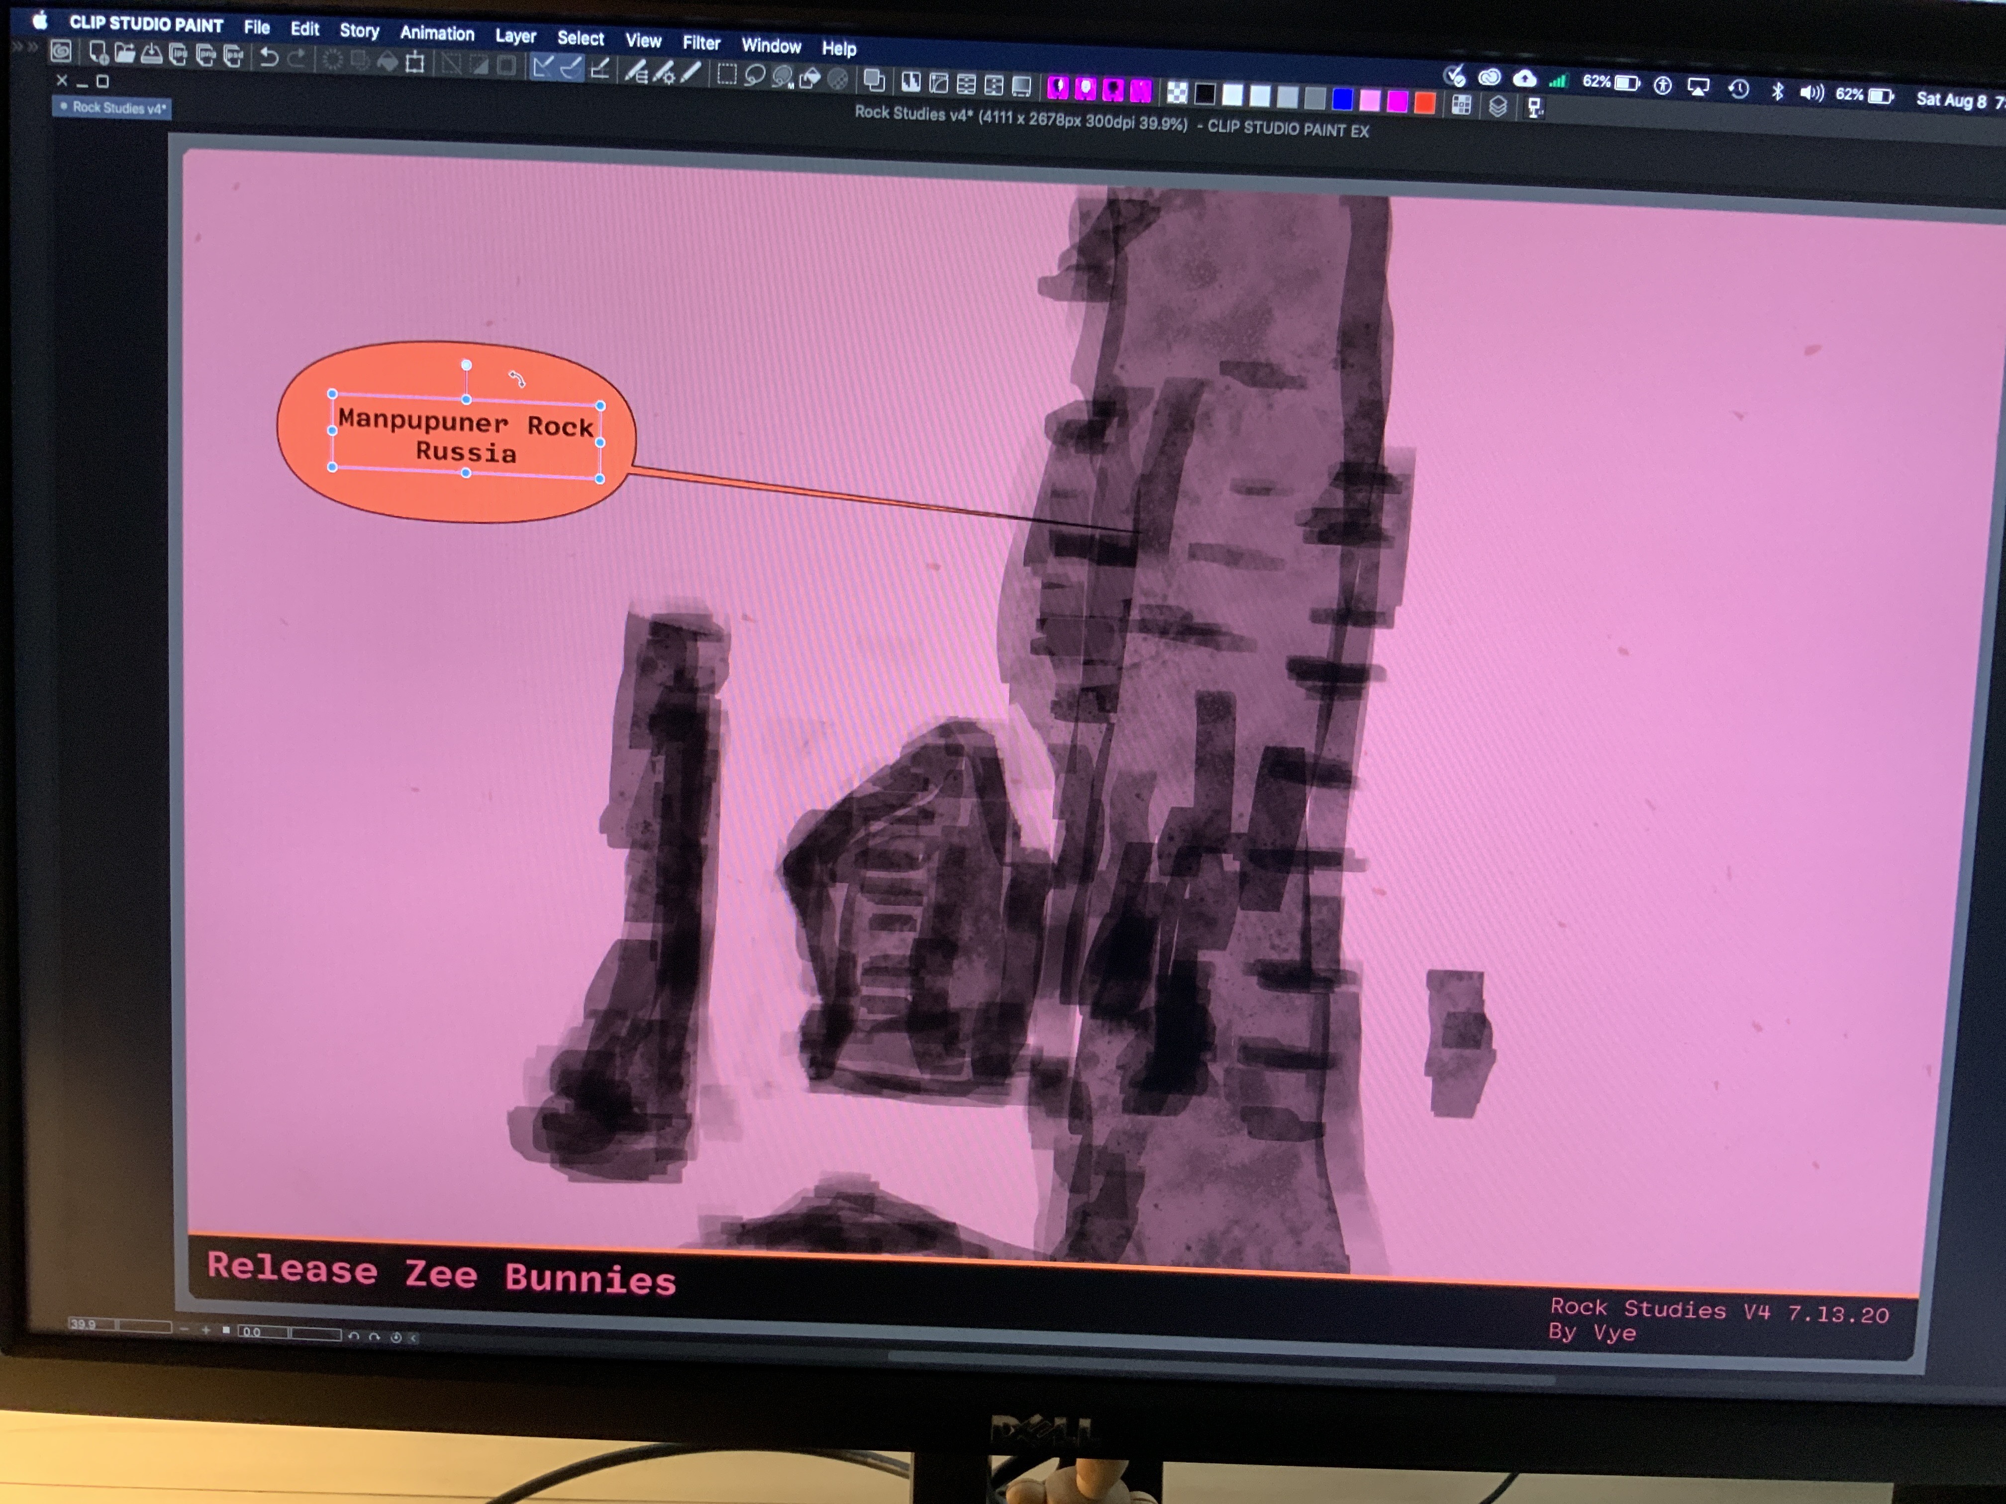The height and width of the screenshot is (1504, 2006).
Task: Toggle the Snap to Ruler icon
Action: (543, 67)
